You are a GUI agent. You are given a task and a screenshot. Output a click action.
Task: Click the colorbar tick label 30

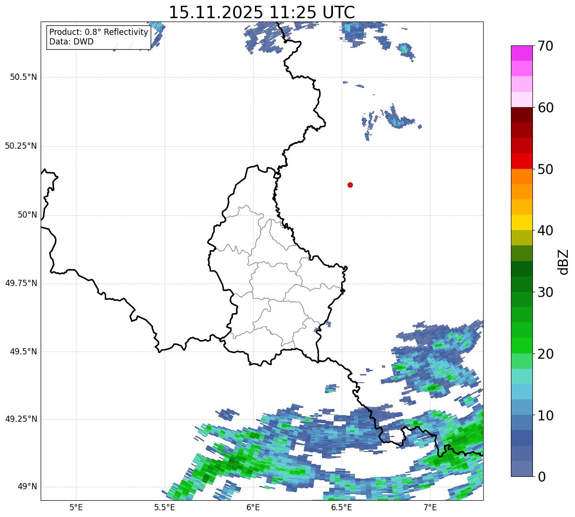[x=545, y=292]
